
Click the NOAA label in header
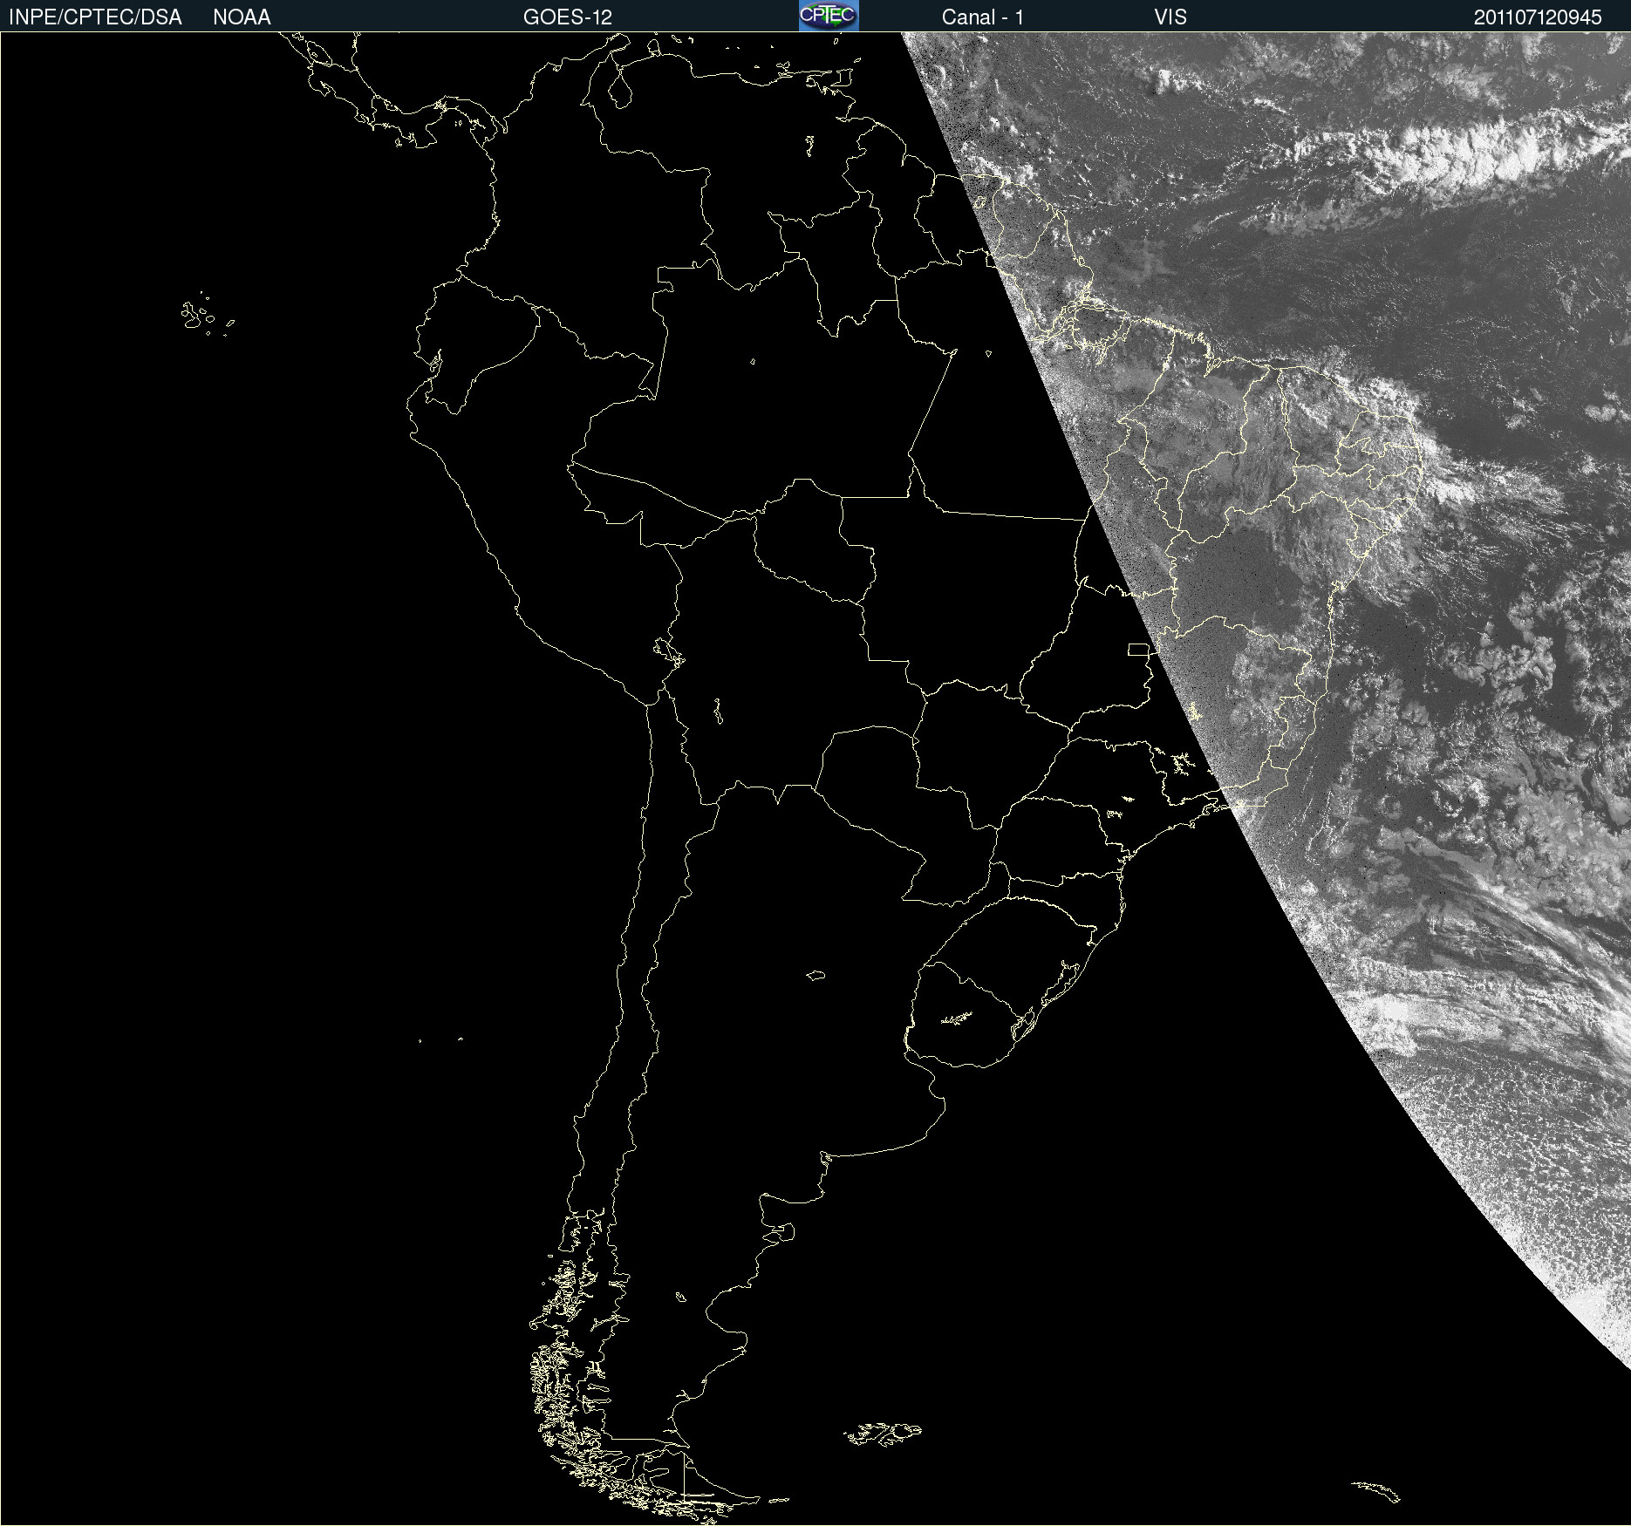[x=242, y=17]
